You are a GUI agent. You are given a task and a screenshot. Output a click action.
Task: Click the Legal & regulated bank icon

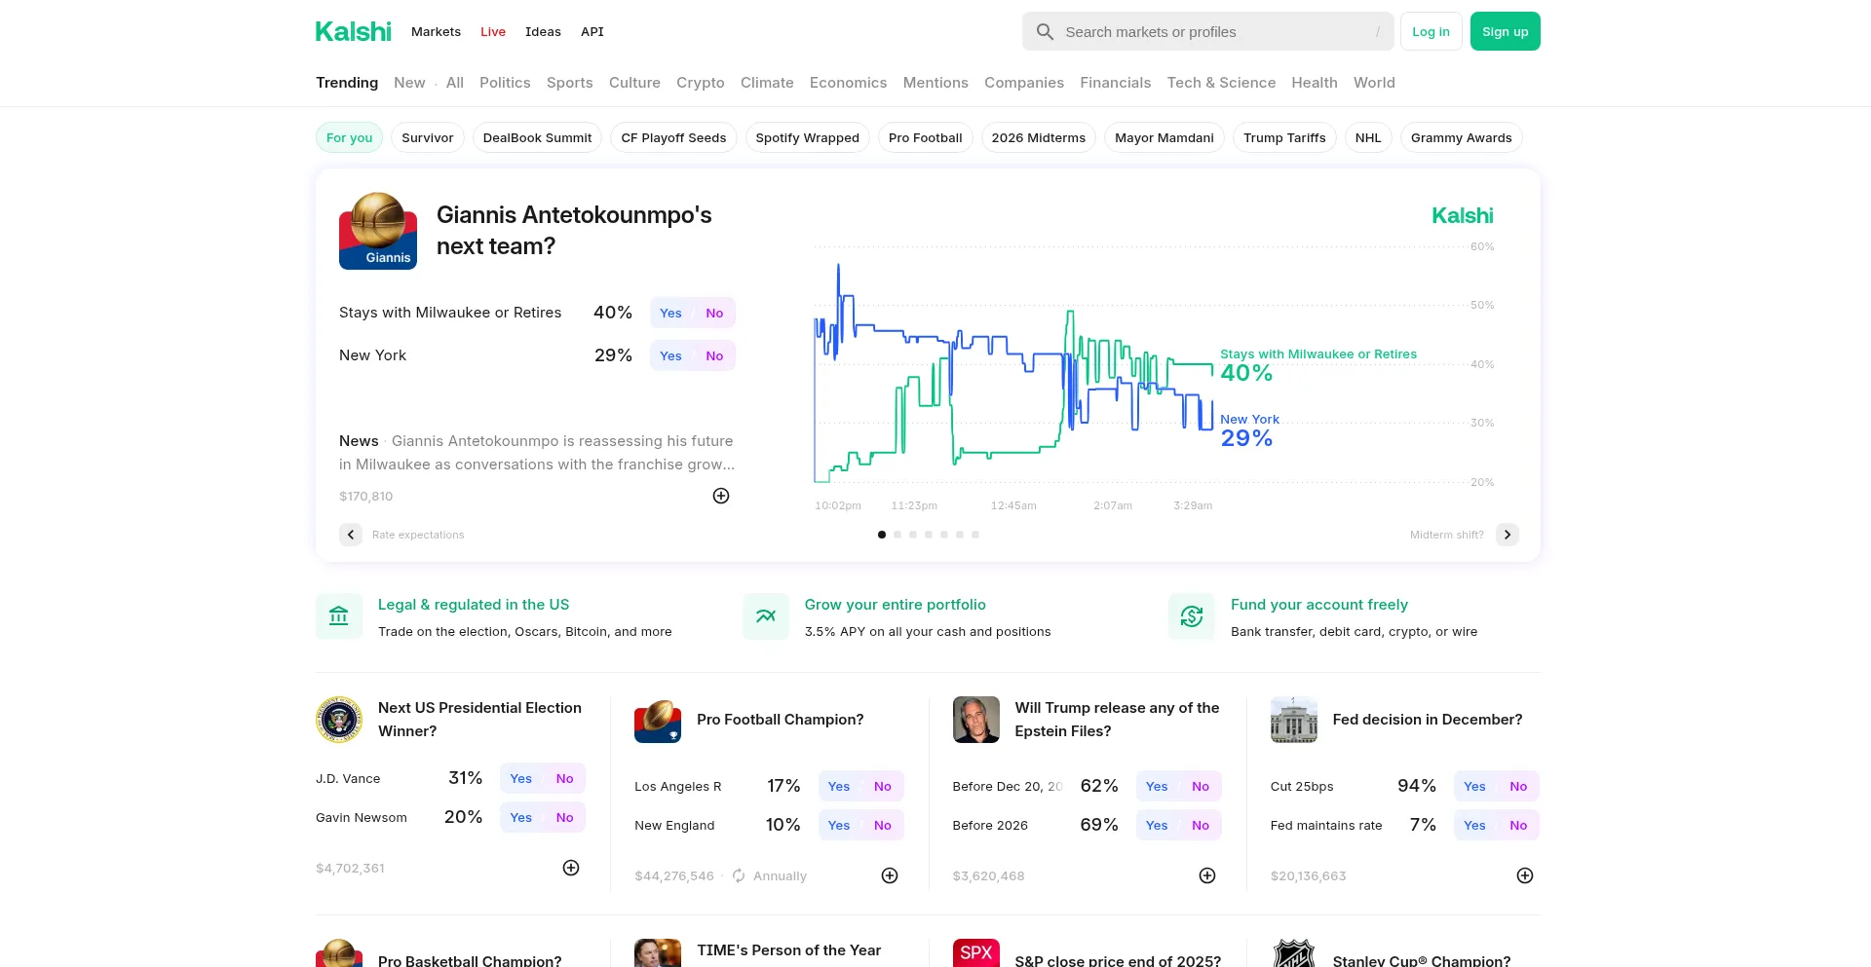[339, 616]
